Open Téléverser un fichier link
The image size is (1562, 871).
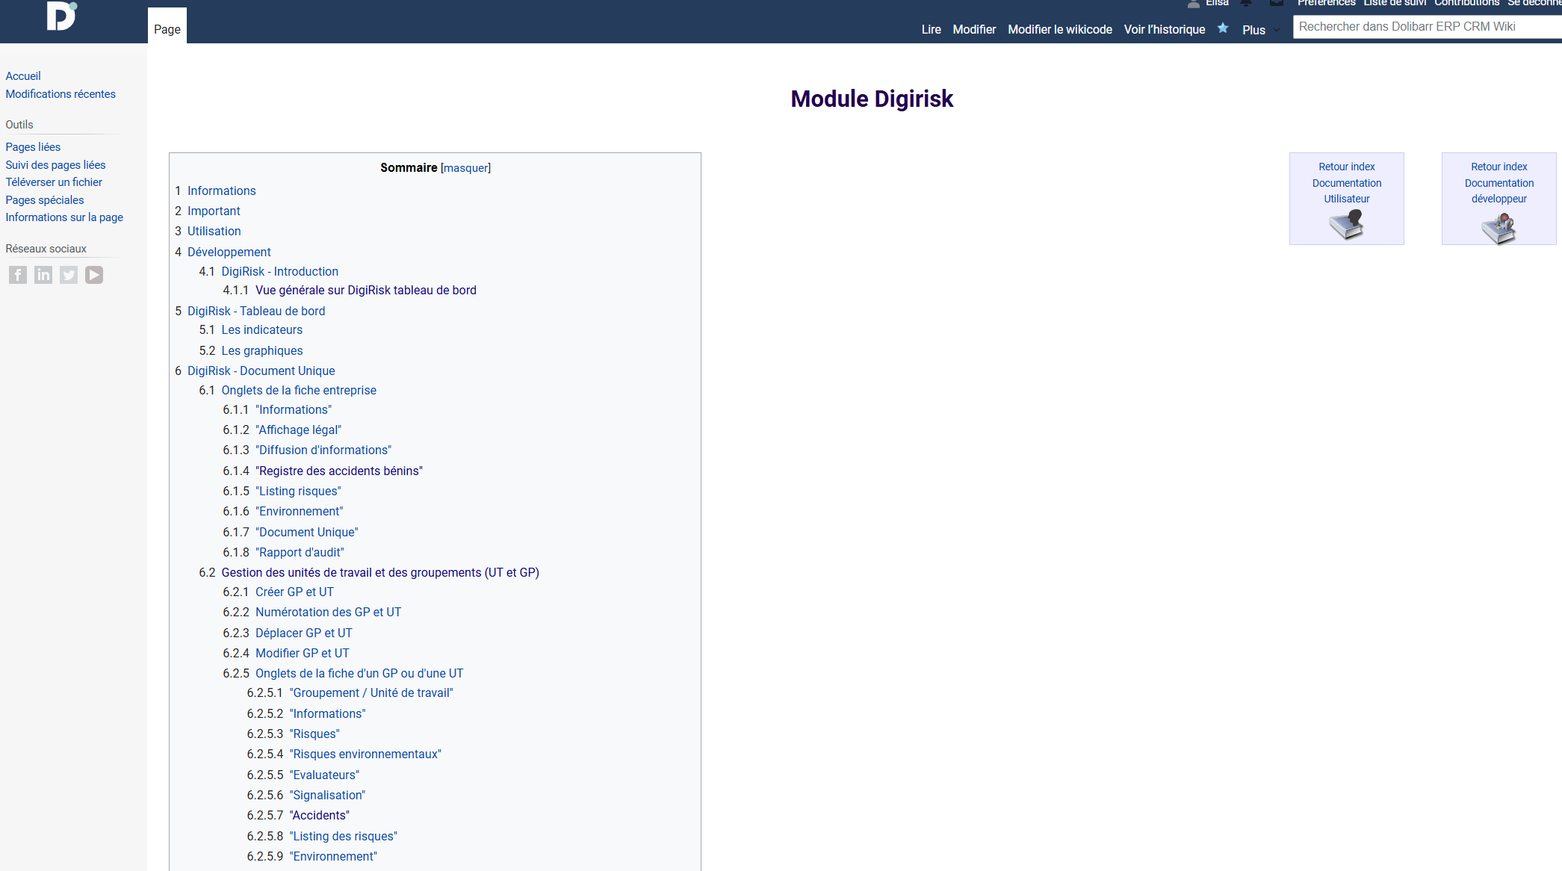click(54, 182)
